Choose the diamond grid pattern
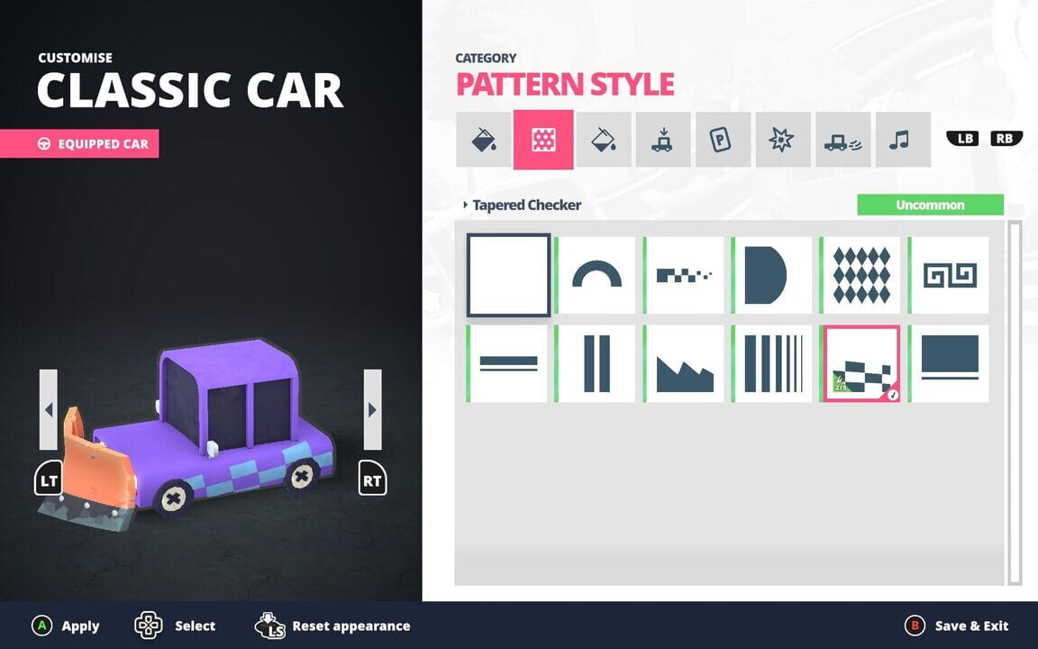Image resolution: width=1038 pixels, height=649 pixels. tap(862, 275)
